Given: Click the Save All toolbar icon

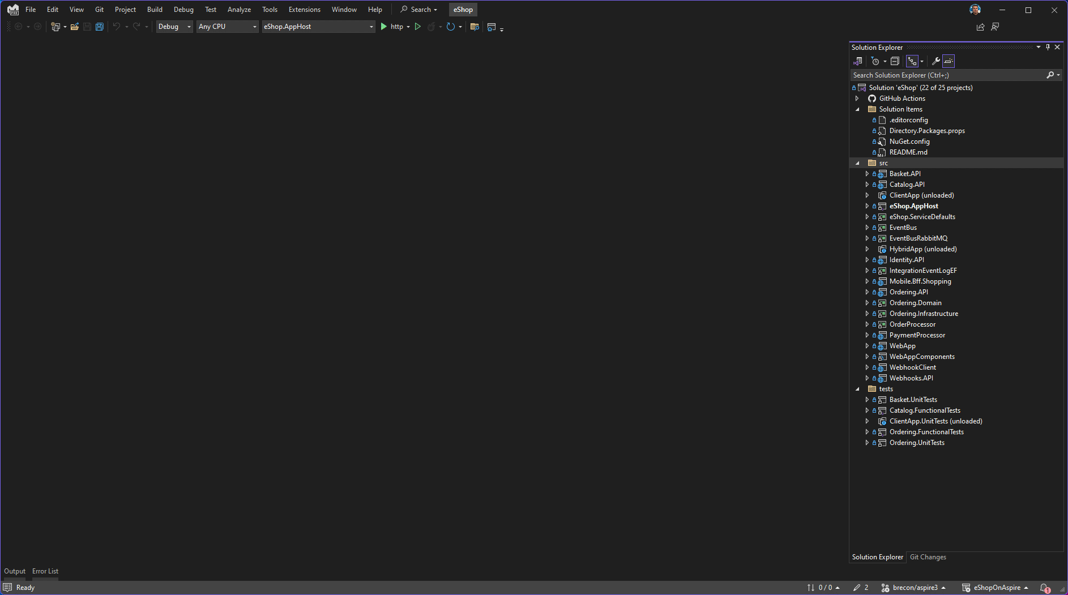Looking at the screenshot, I should [100, 27].
